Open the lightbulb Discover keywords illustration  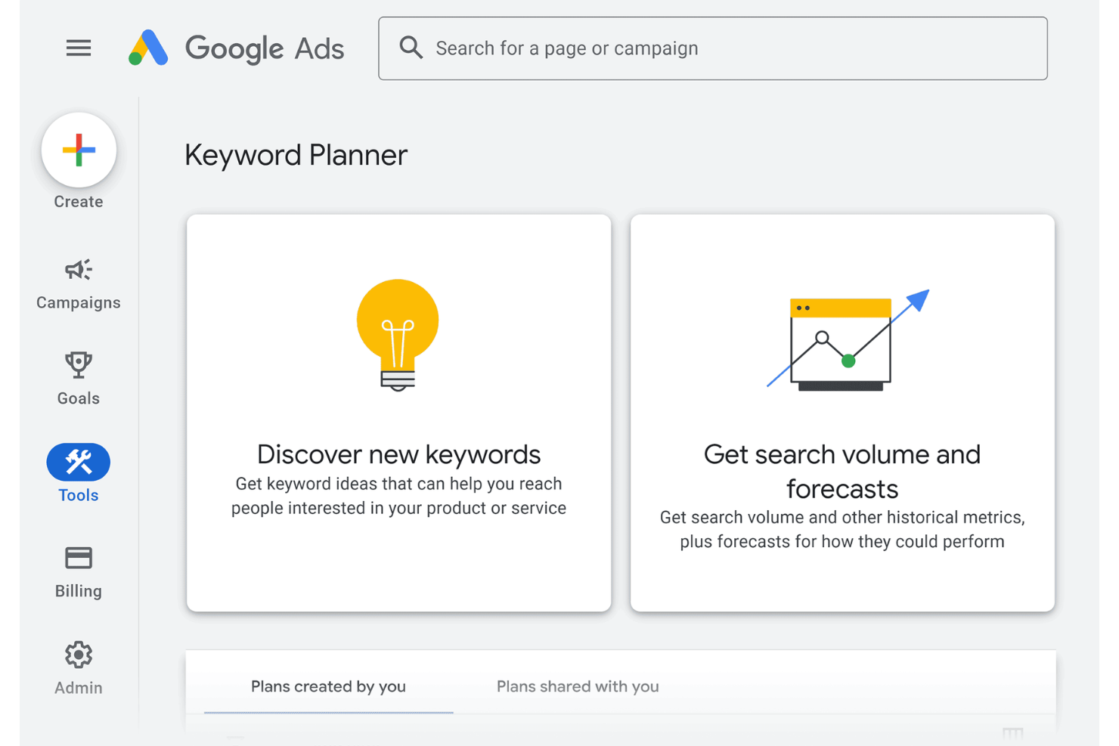(x=398, y=335)
